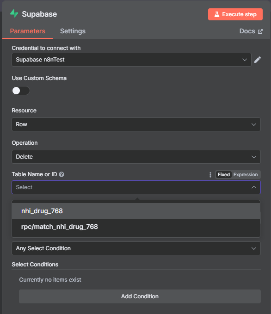
Task: Open the three-dot options for Table Name
Action: point(210,175)
